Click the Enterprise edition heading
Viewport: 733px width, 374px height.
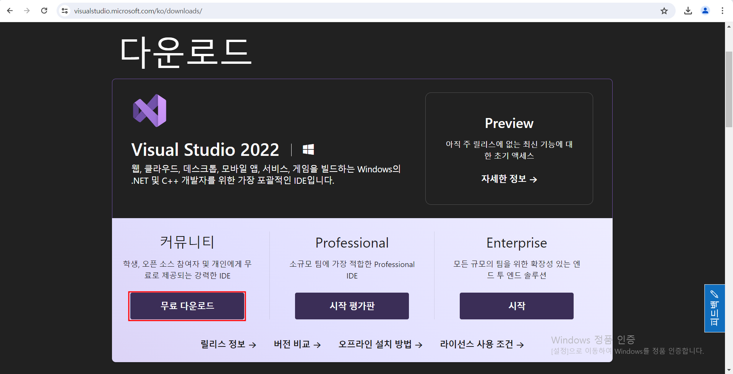click(x=517, y=243)
